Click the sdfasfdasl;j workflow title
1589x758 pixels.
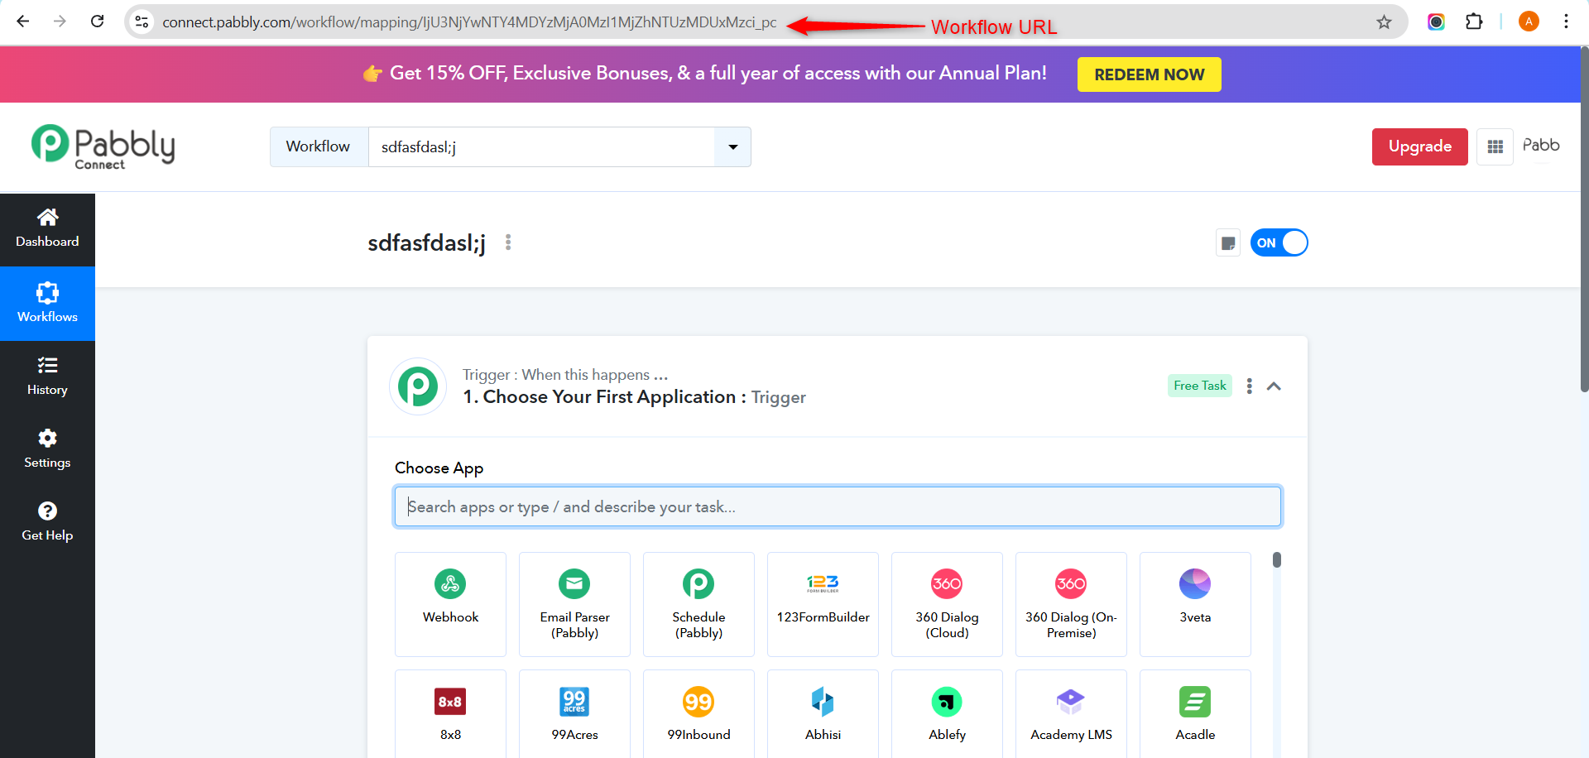(x=426, y=242)
